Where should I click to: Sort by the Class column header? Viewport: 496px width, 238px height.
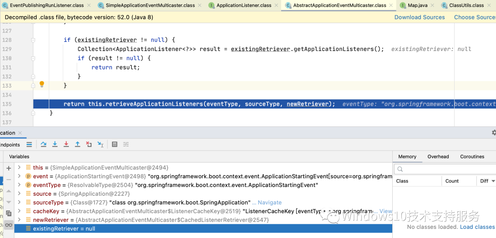(417, 181)
